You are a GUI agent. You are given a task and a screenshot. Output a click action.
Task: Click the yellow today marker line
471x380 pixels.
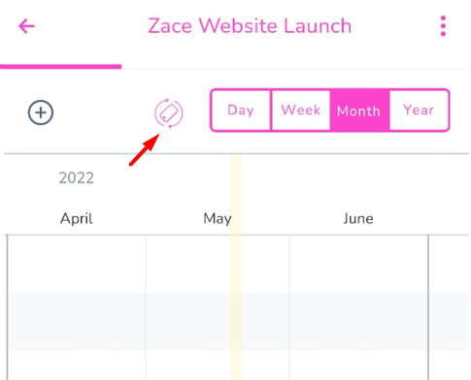[x=236, y=267]
